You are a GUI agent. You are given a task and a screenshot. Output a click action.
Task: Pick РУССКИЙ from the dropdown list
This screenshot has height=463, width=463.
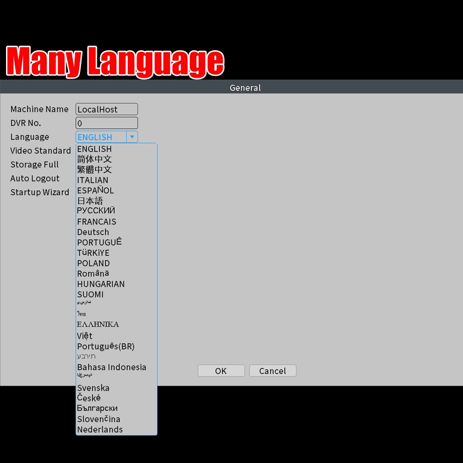(96, 210)
